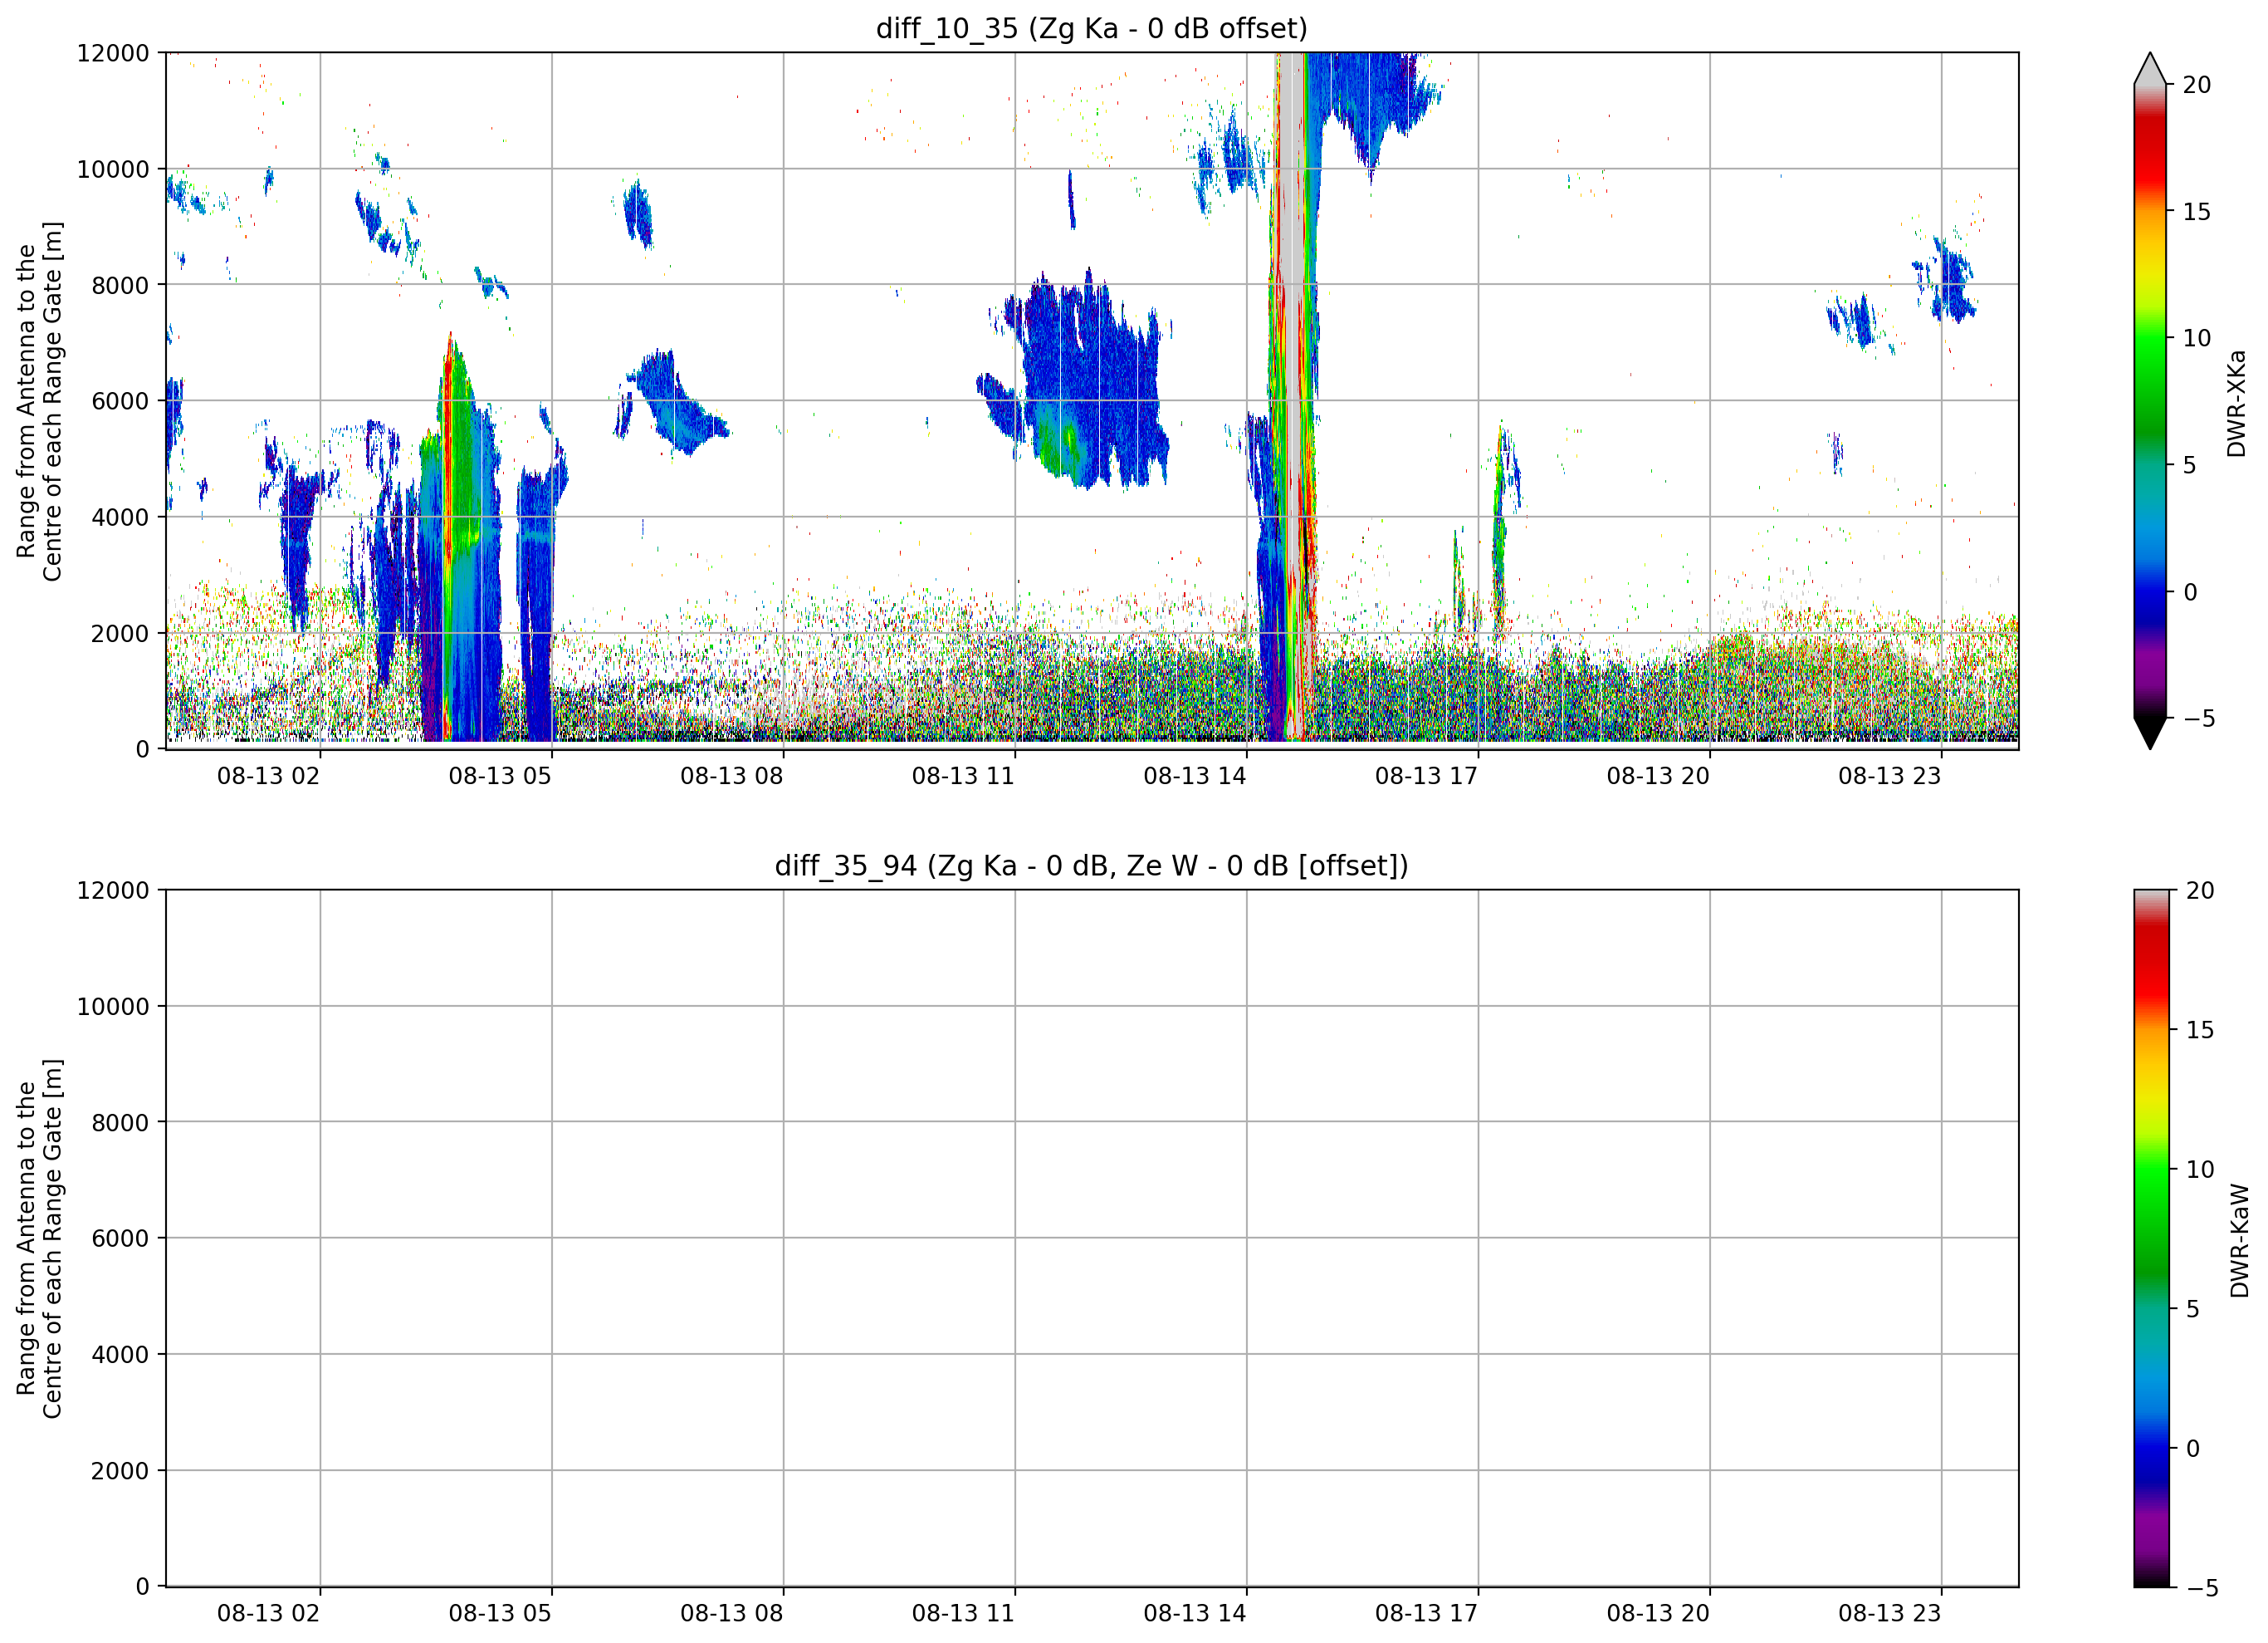
Task: Click the 08-13 14 tick on top plot
Action: click(1195, 777)
